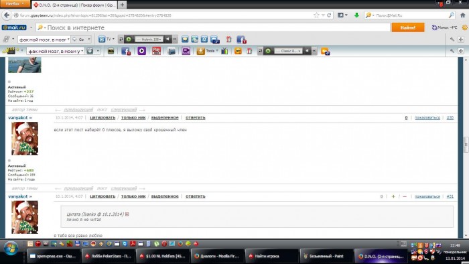This screenshot has width=469, height=264.
Task: Open the #31 post permalink
Action: [x=450, y=196]
